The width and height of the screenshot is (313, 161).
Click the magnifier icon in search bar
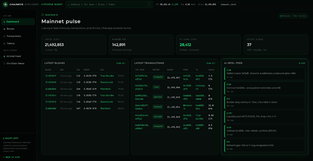[69, 4]
